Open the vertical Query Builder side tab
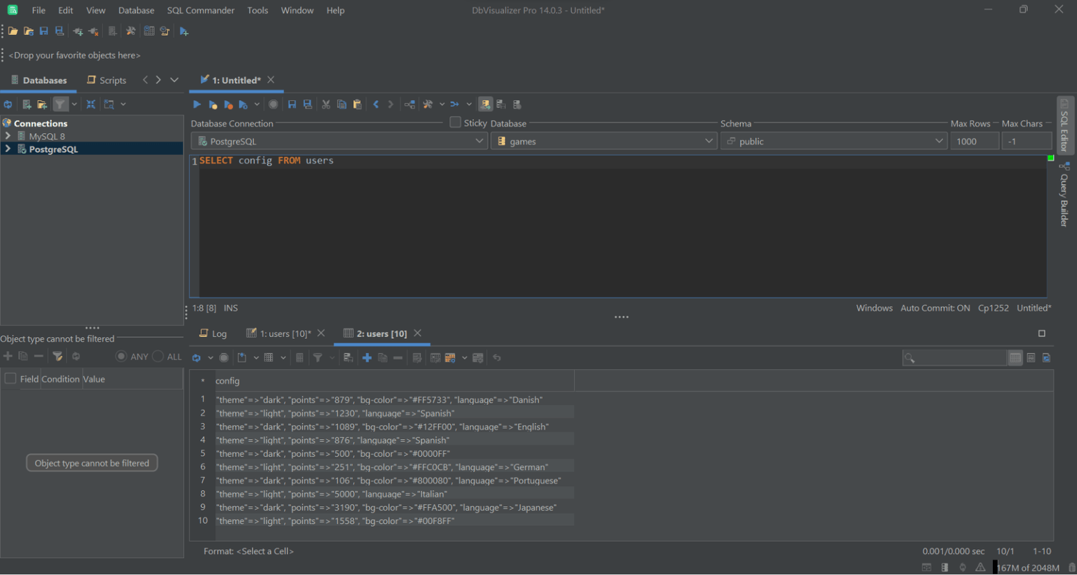Viewport: 1077px width, 575px height. pyautogui.click(x=1064, y=195)
